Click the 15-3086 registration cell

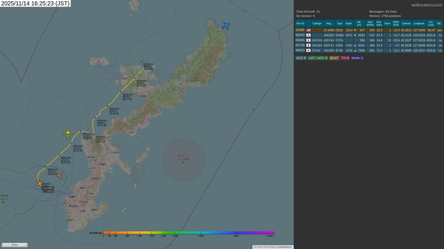[329, 30]
